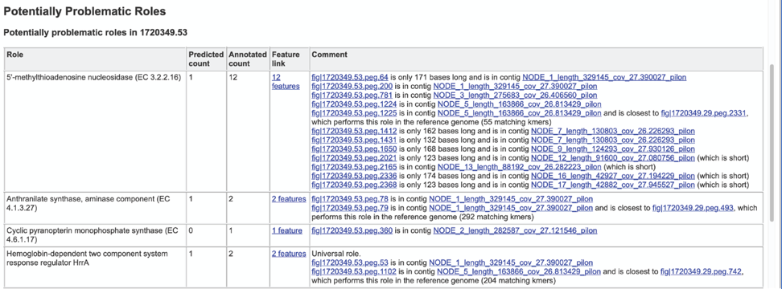Screen dimensions: 782x289
Task: Open feature fig|1720349.53.peg.781
Action: [x=352, y=96]
